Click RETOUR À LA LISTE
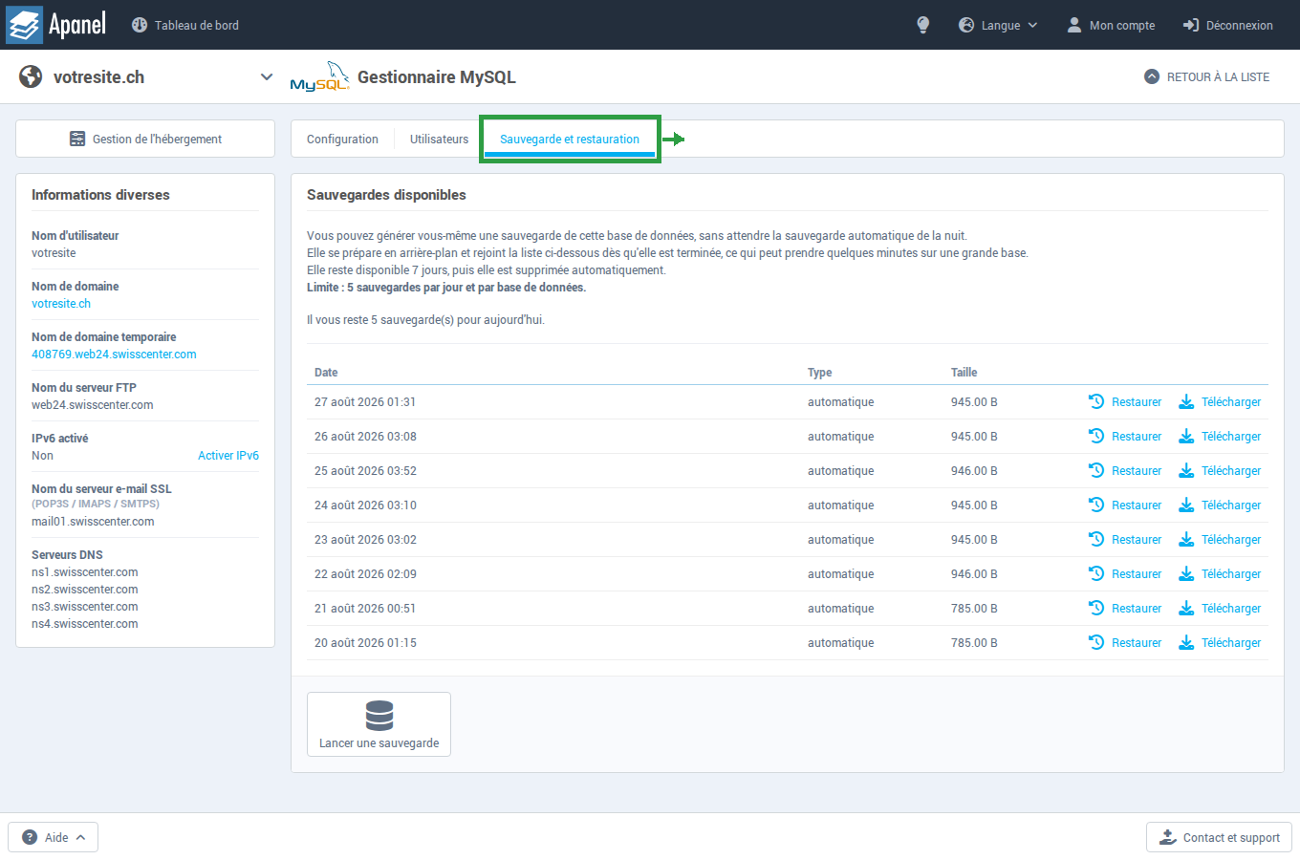 tap(1207, 76)
